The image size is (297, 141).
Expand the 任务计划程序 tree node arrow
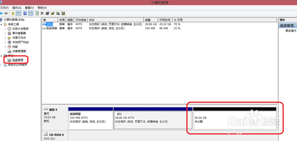point(5,29)
